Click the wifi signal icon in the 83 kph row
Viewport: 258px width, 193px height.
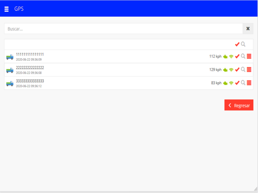click(231, 83)
